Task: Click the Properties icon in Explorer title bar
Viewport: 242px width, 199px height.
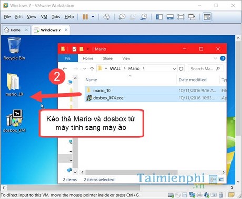Action: [x=74, y=49]
